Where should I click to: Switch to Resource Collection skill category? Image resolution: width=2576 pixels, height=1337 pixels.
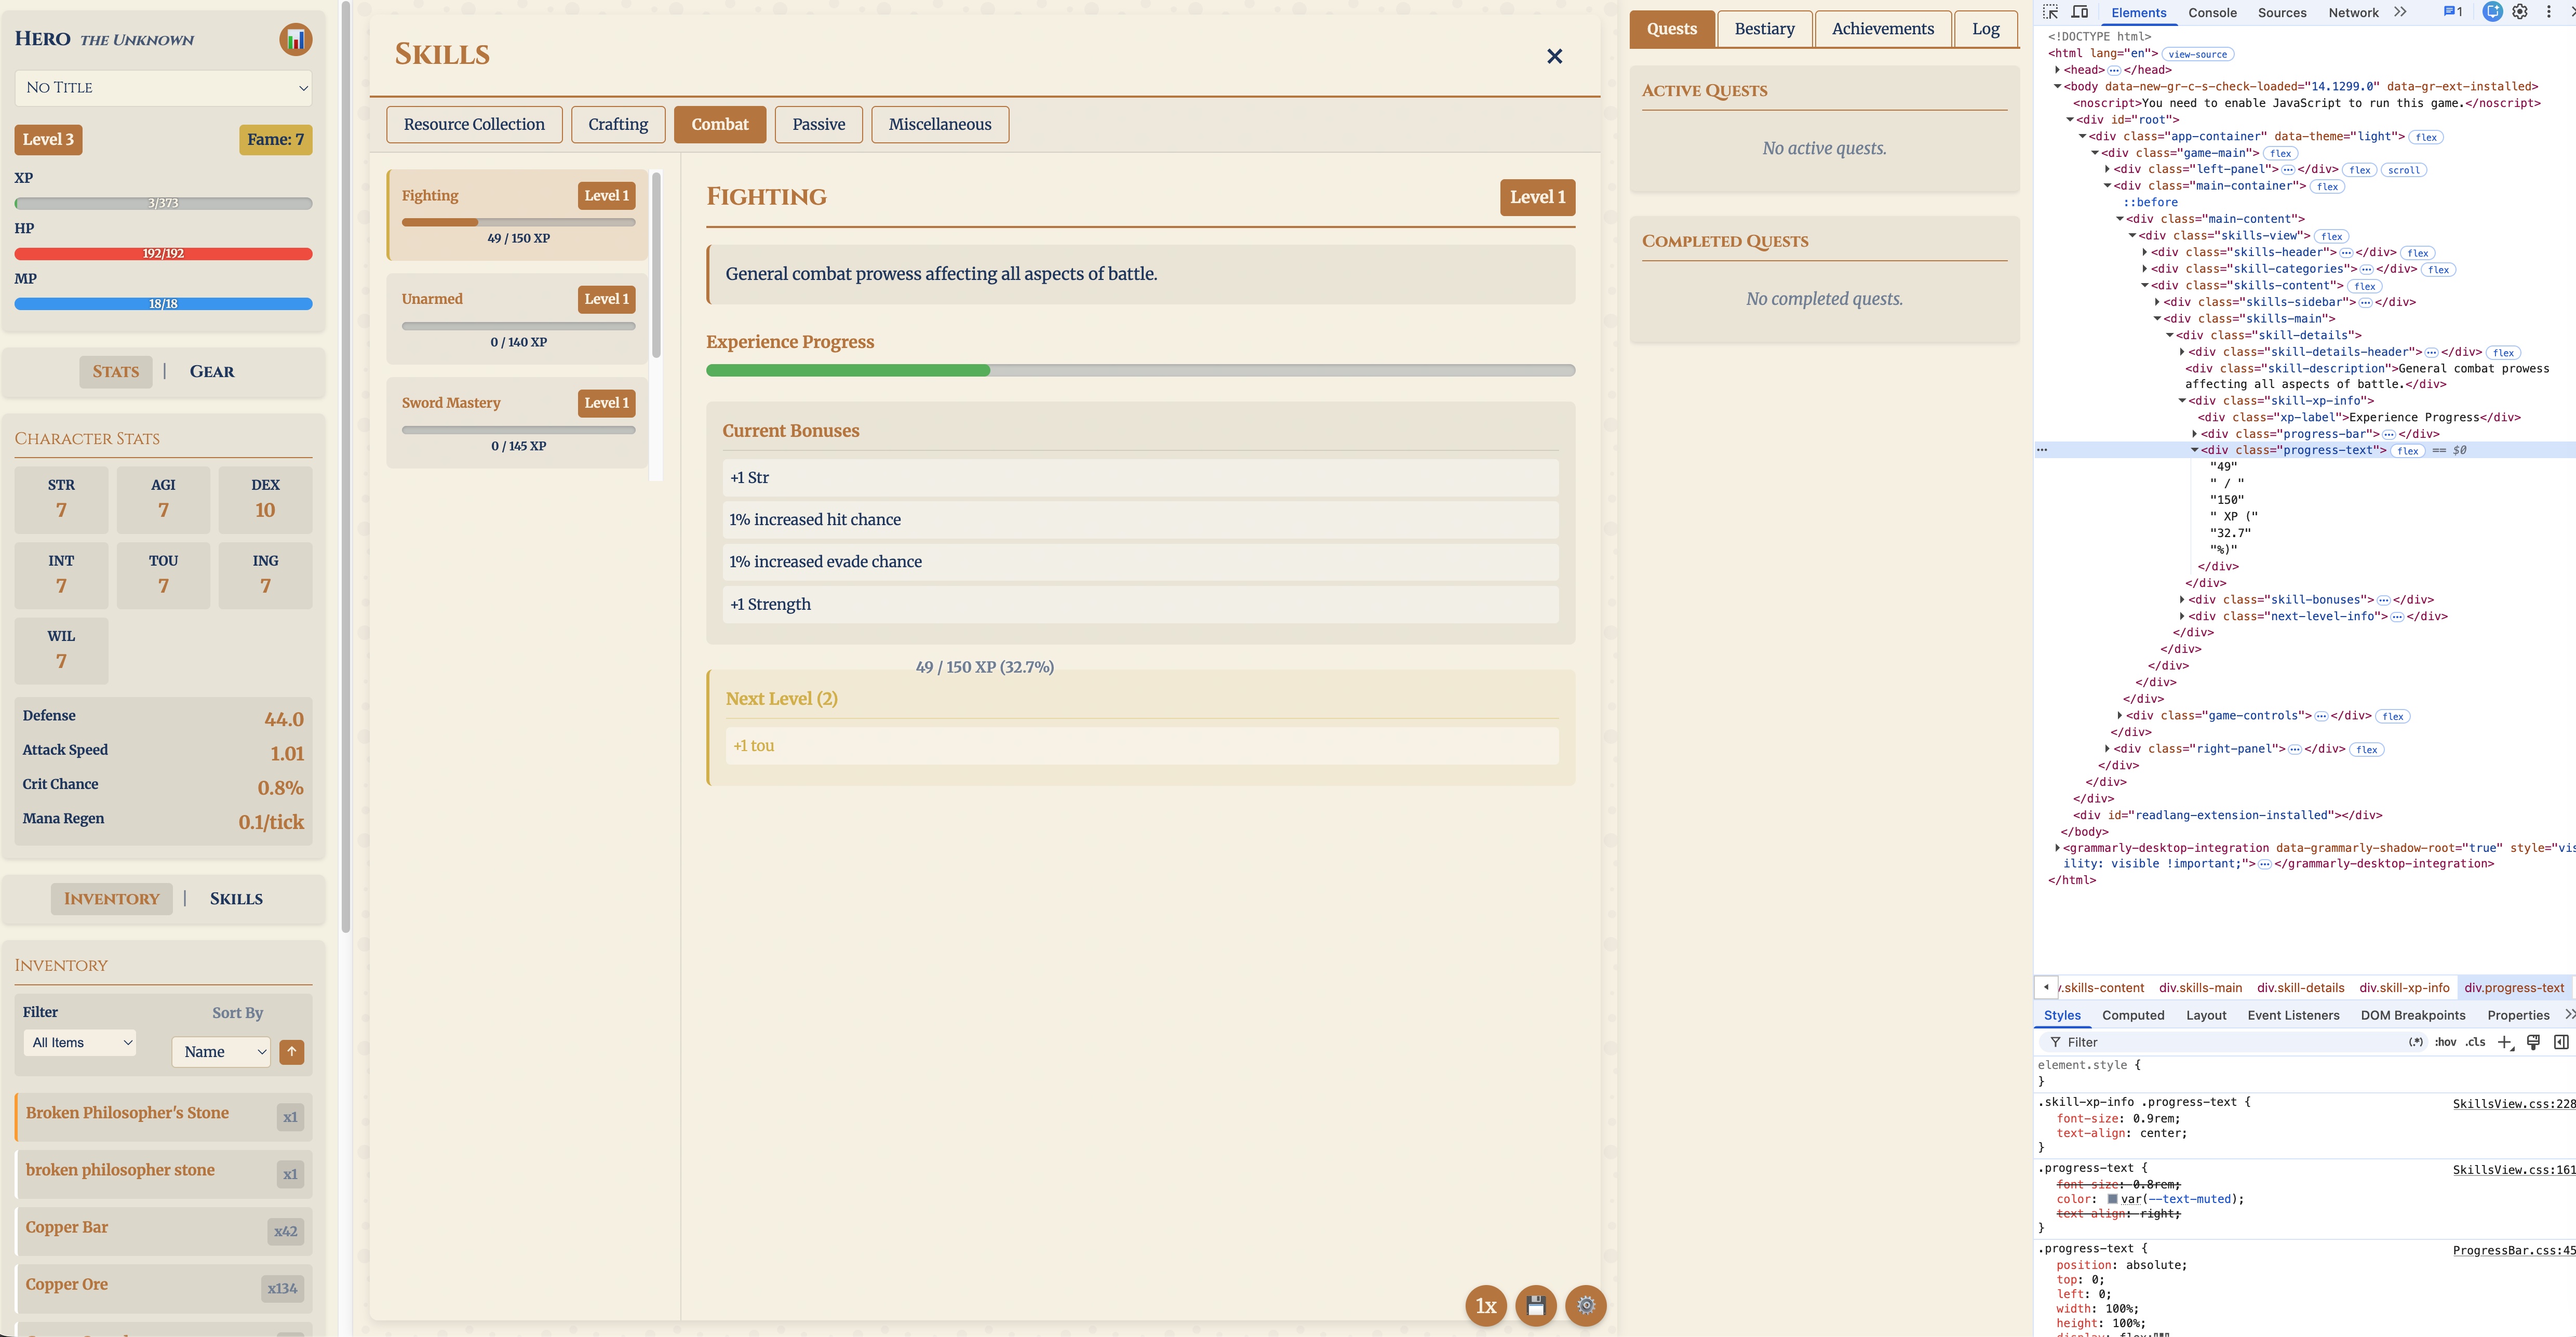[x=474, y=125]
